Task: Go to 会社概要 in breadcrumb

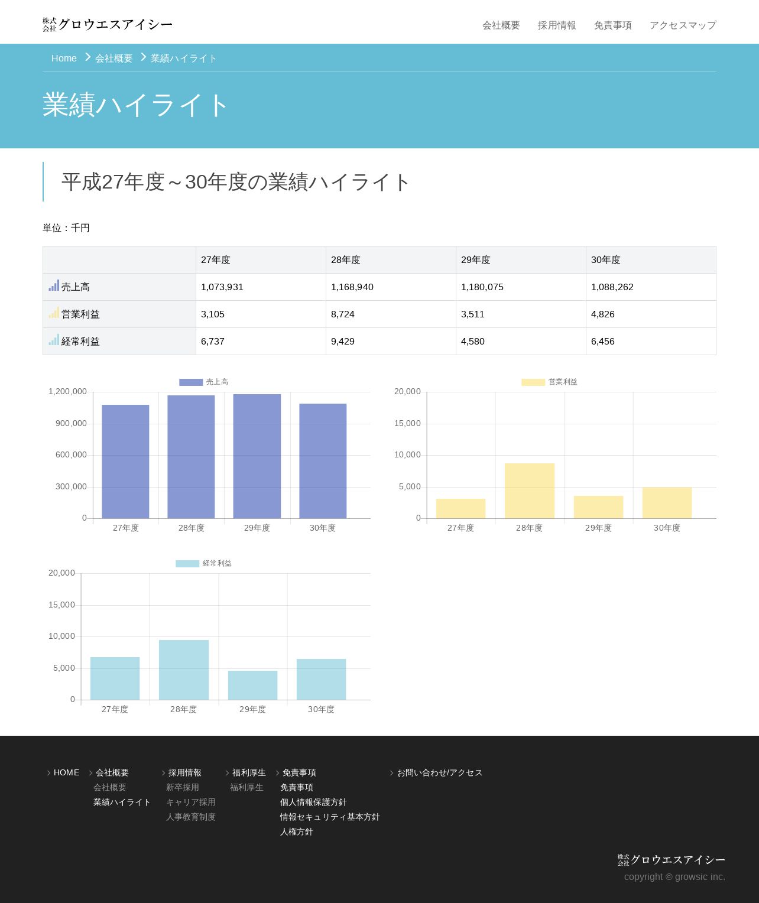Action: pos(114,58)
